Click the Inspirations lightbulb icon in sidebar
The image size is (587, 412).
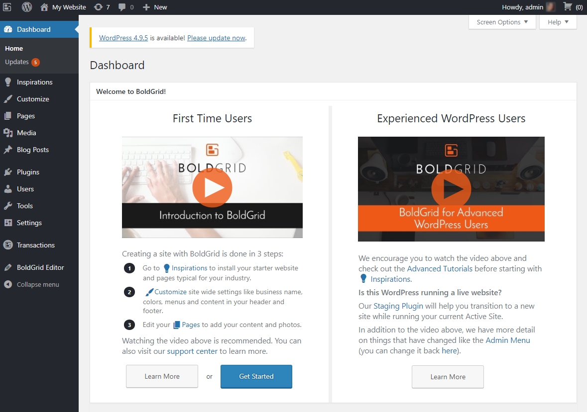[x=8, y=82]
